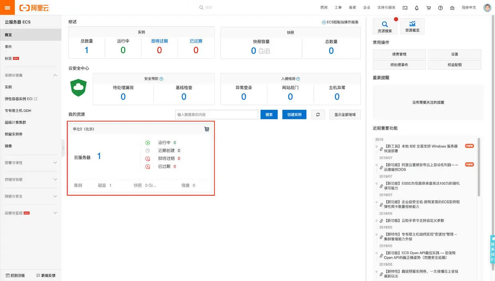Viewport: 495px width, 281px height.
Task: Open the shopping cart icon in header
Action: click(x=429, y=8)
